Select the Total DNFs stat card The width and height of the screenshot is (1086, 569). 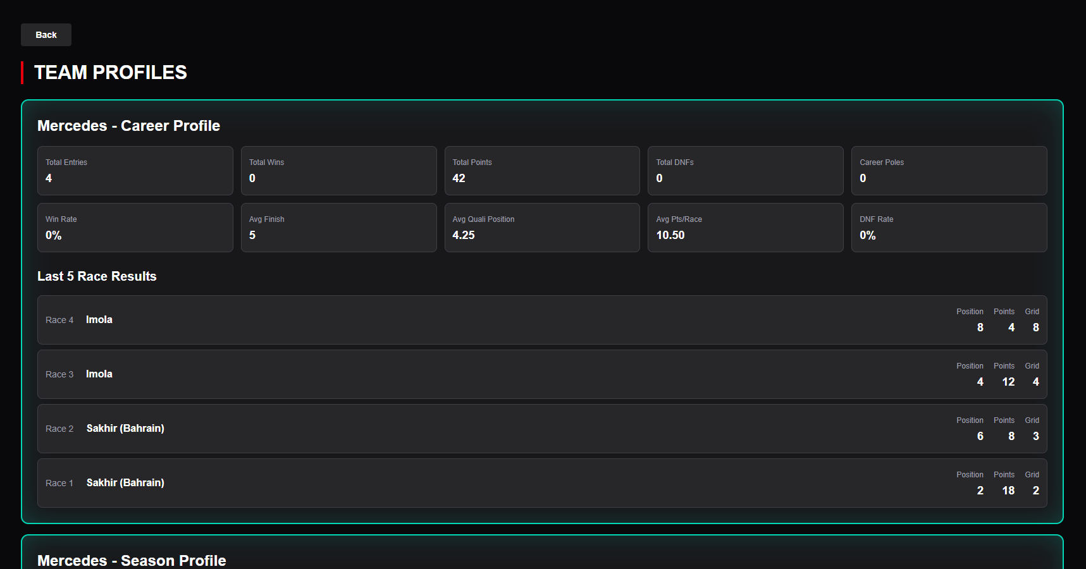point(746,171)
